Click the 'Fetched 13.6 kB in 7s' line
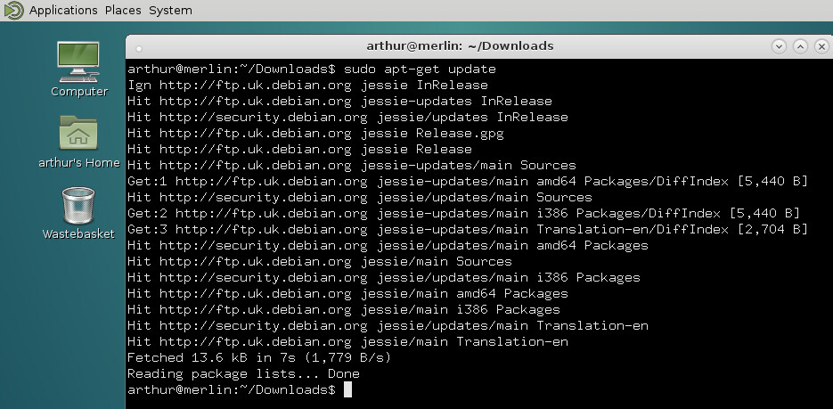Viewport: 833px width, 409px height. pos(259,357)
